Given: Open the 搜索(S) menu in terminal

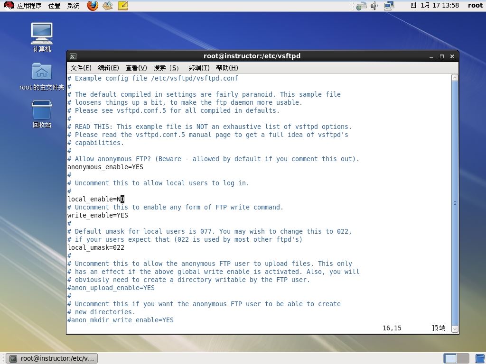Looking at the screenshot, I should click(x=166, y=68).
